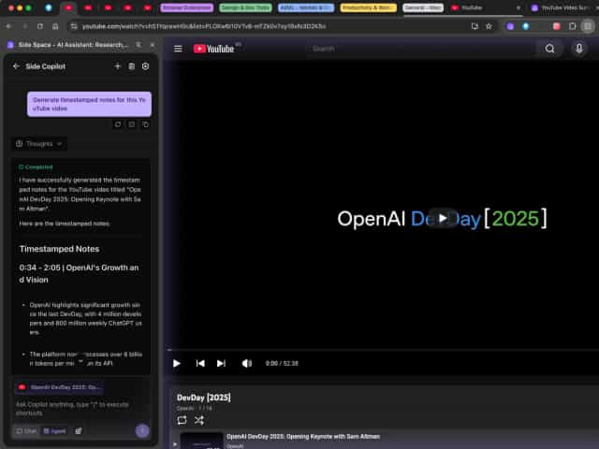Regenerate response below the purple prompt
This screenshot has width=599, height=449.
[x=118, y=124]
